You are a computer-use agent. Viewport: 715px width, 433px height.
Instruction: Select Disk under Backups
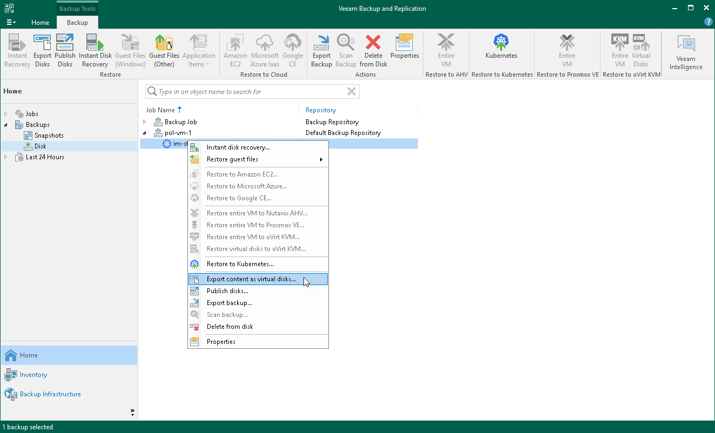click(40, 146)
